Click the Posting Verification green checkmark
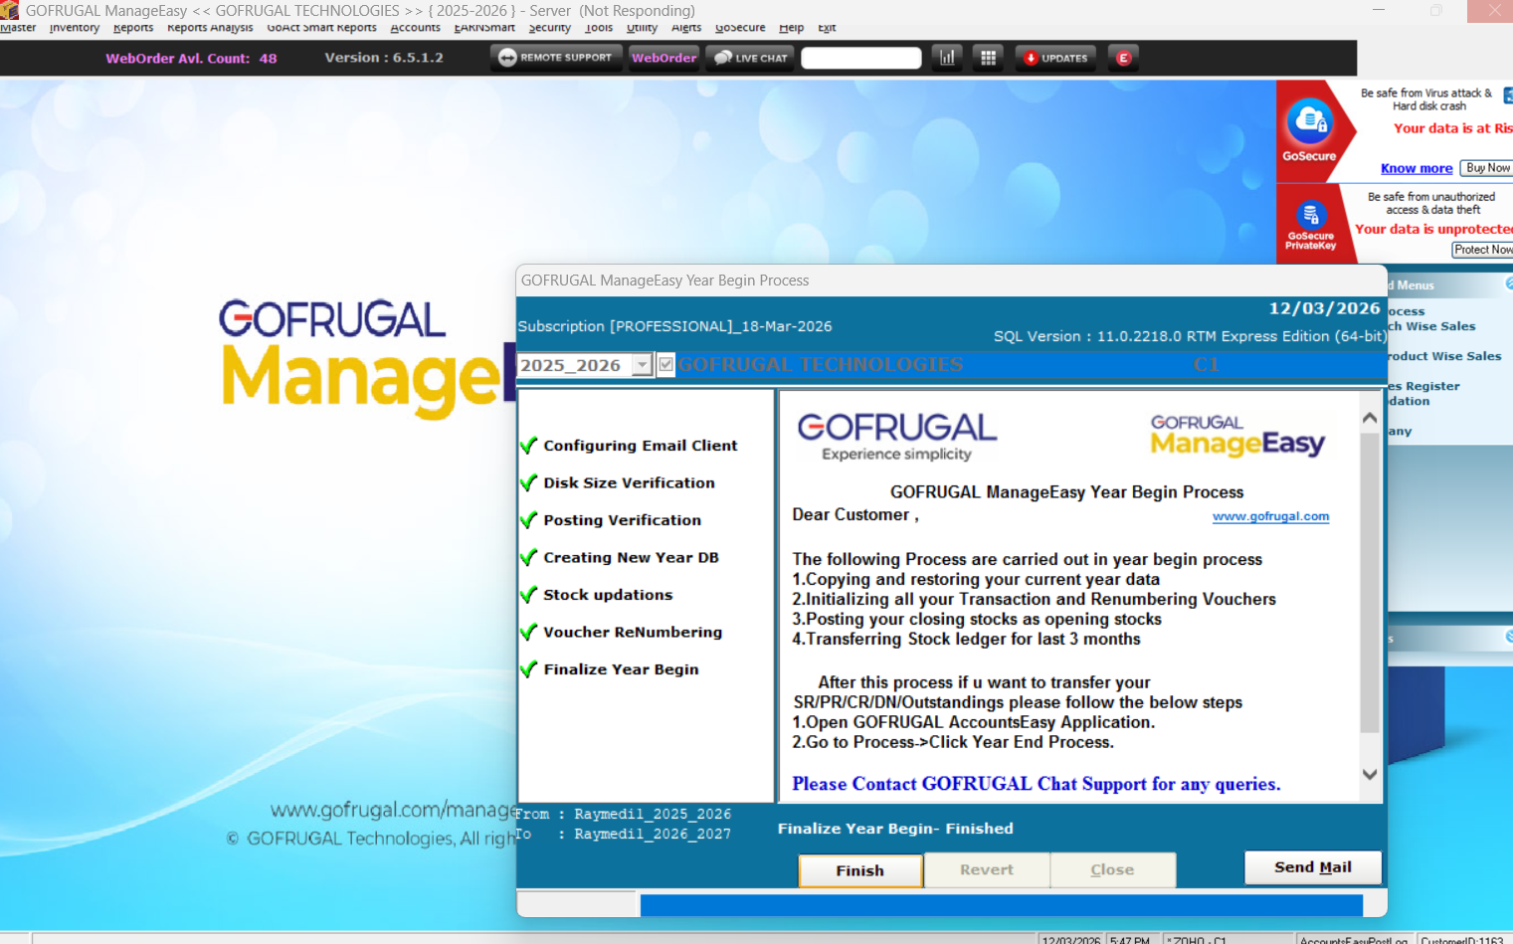Image resolution: width=1513 pixels, height=944 pixels. pyautogui.click(x=529, y=519)
